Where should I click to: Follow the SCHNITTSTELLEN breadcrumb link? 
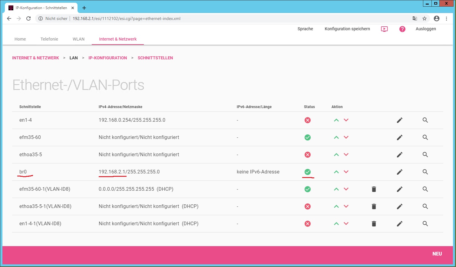click(x=155, y=58)
